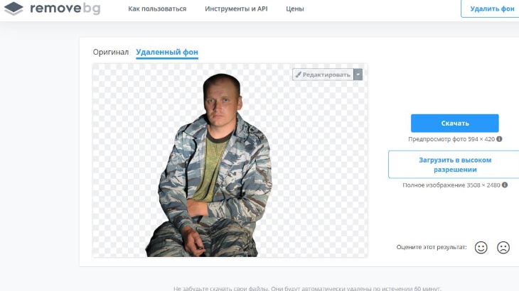Click the Полное изображение 3508 × 2480 text

pyautogui.click(x=451, y=185)
